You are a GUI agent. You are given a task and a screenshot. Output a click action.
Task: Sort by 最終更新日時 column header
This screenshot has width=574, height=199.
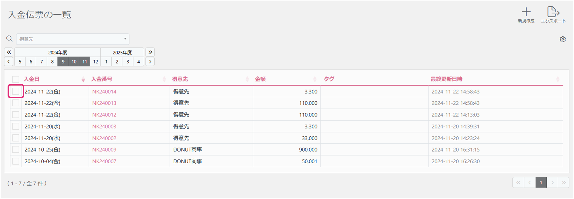click(558, 79)
